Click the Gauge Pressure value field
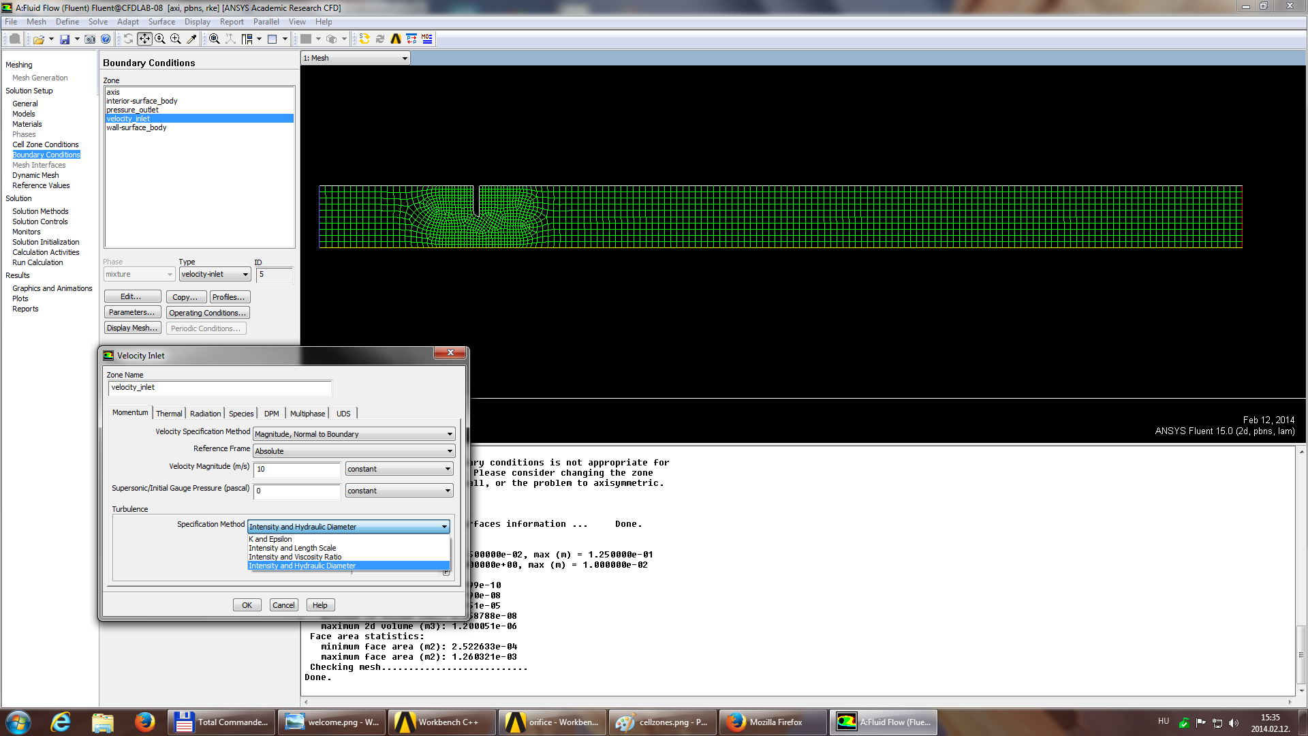 coord(297,491)
